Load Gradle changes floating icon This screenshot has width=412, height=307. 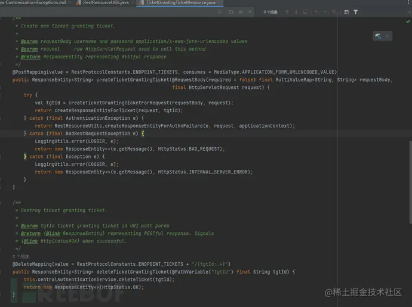pos(378,36)
